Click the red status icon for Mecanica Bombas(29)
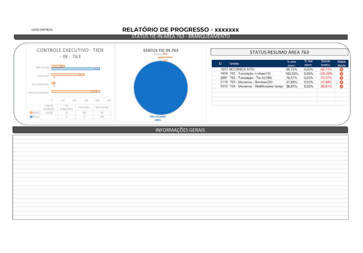This screenshot has width=363, height=253. pos(341,82)
